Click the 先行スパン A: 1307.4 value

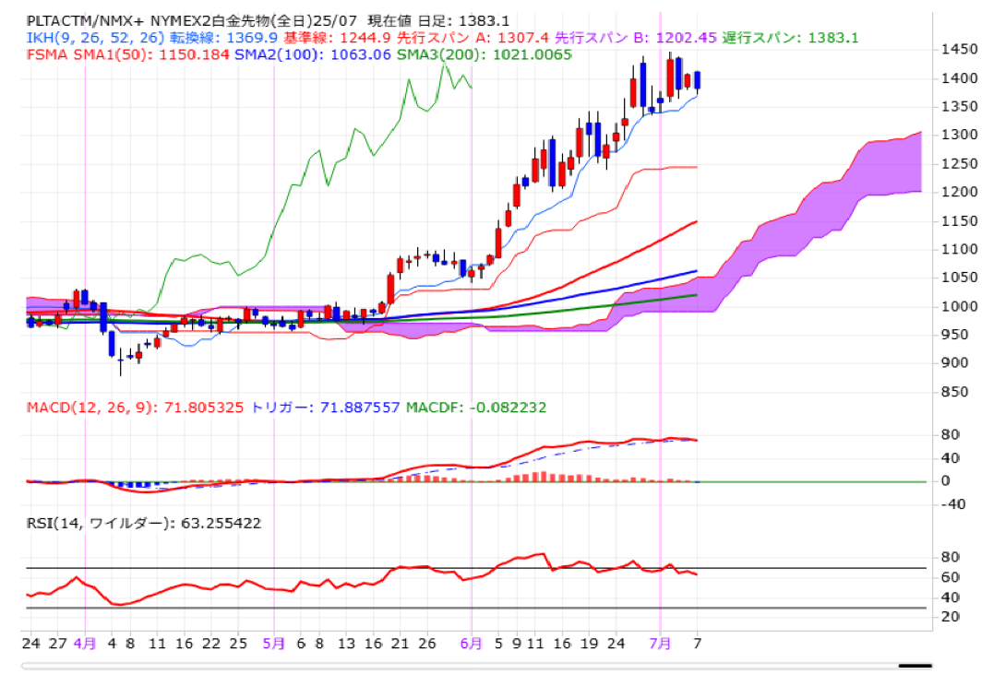tap(473, 38)
